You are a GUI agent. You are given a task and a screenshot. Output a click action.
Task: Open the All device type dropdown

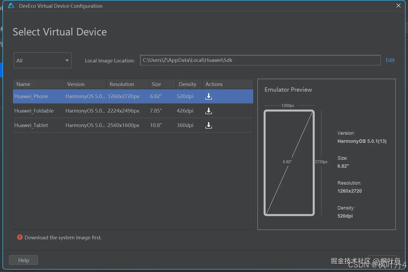[43, 61]
